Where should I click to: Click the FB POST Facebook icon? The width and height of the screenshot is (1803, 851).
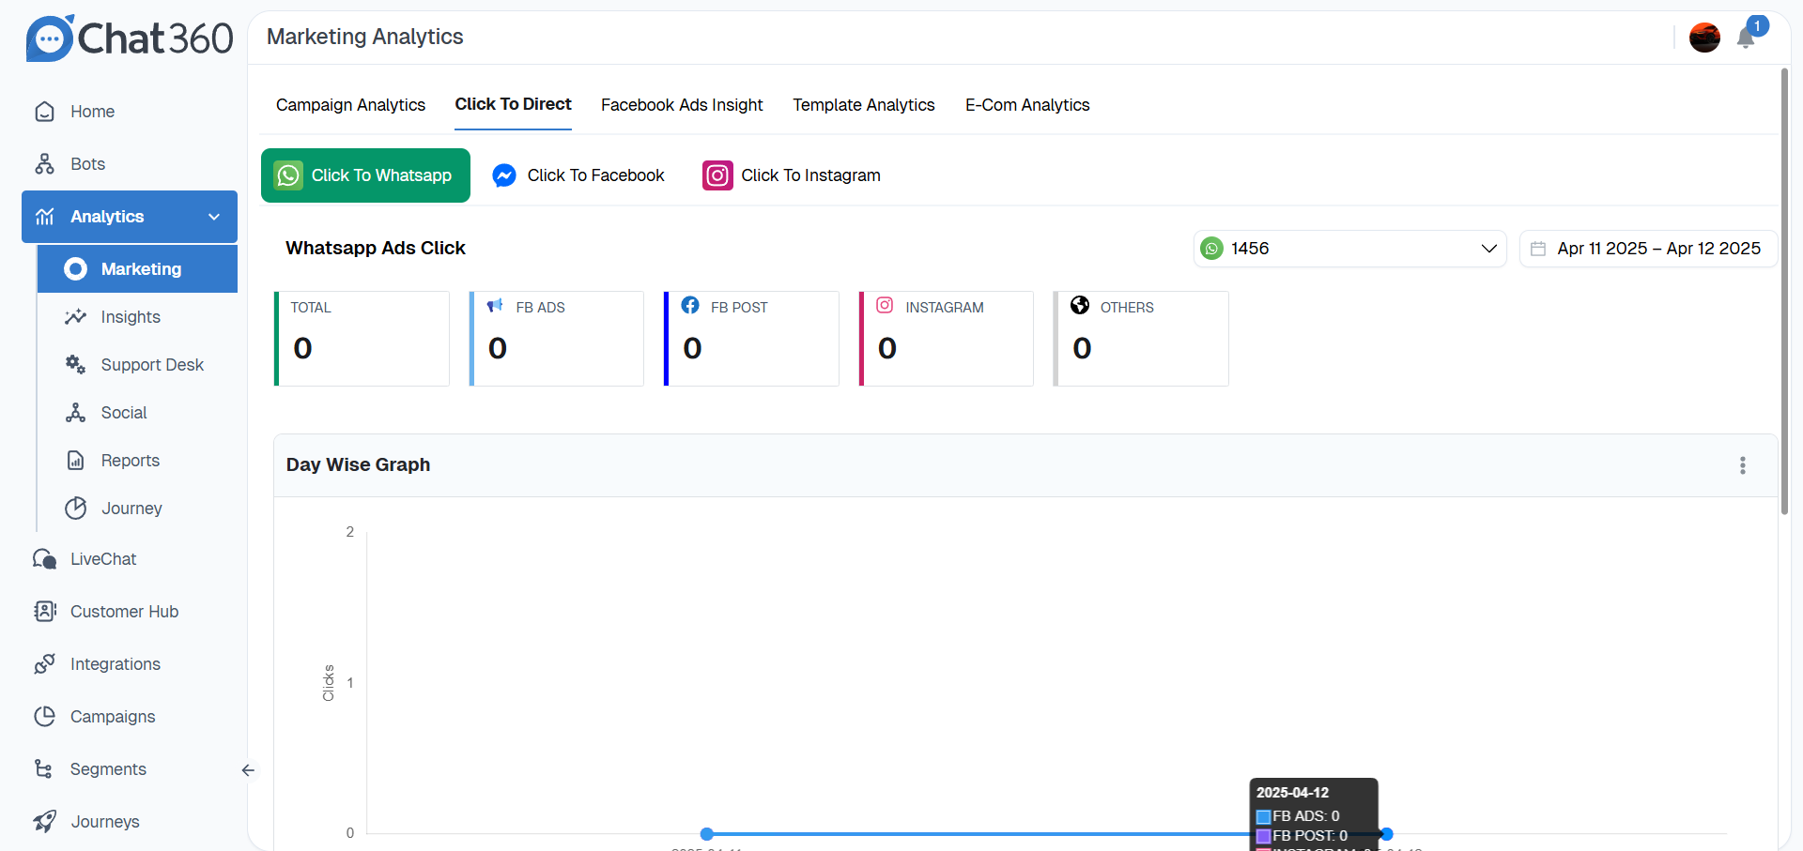click(690, 305)
